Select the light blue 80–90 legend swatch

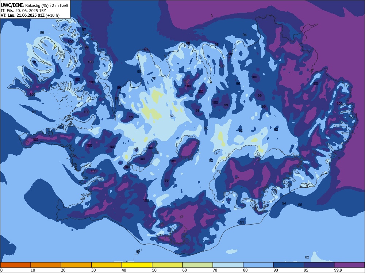(x=258, y=265)
